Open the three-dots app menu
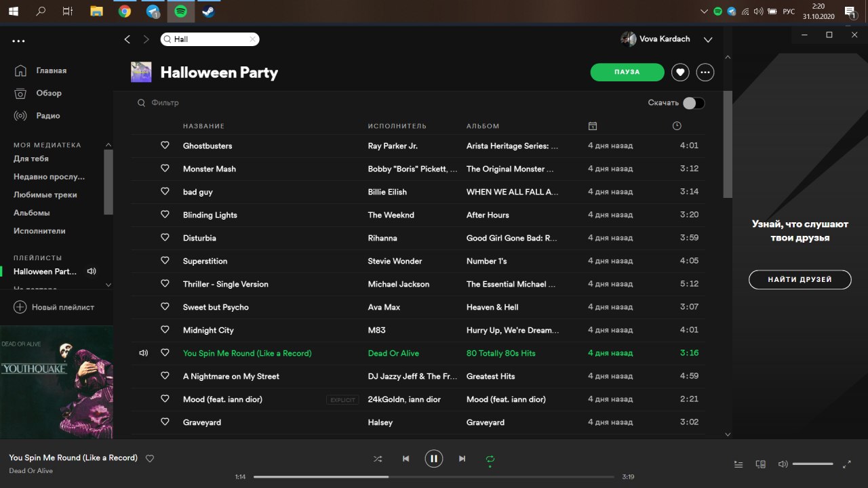The image size is (868, 488). tap(18, 41)
